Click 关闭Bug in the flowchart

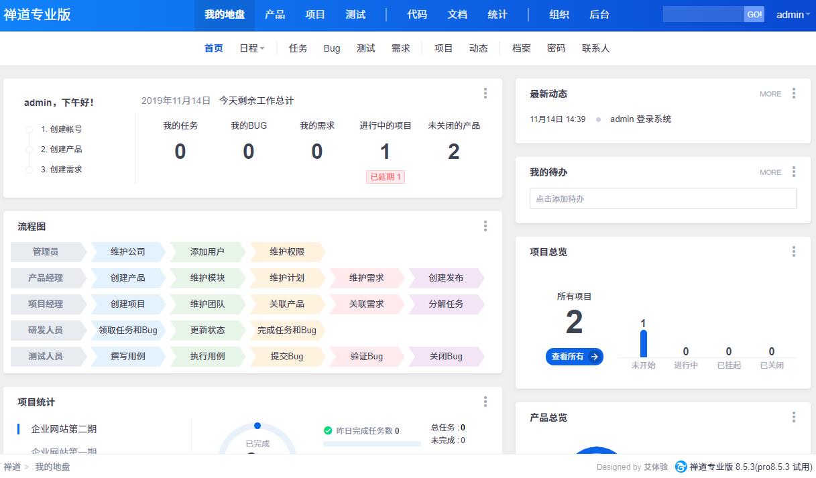pos(446,356)
